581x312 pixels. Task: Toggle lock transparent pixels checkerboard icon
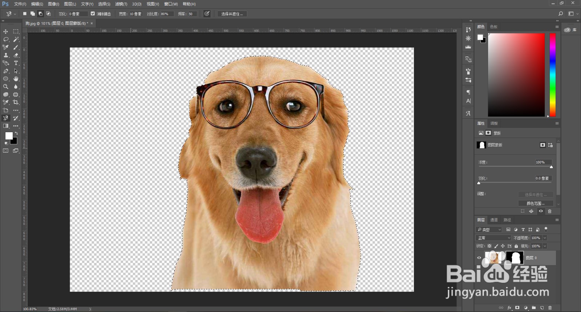click(489, 246)
